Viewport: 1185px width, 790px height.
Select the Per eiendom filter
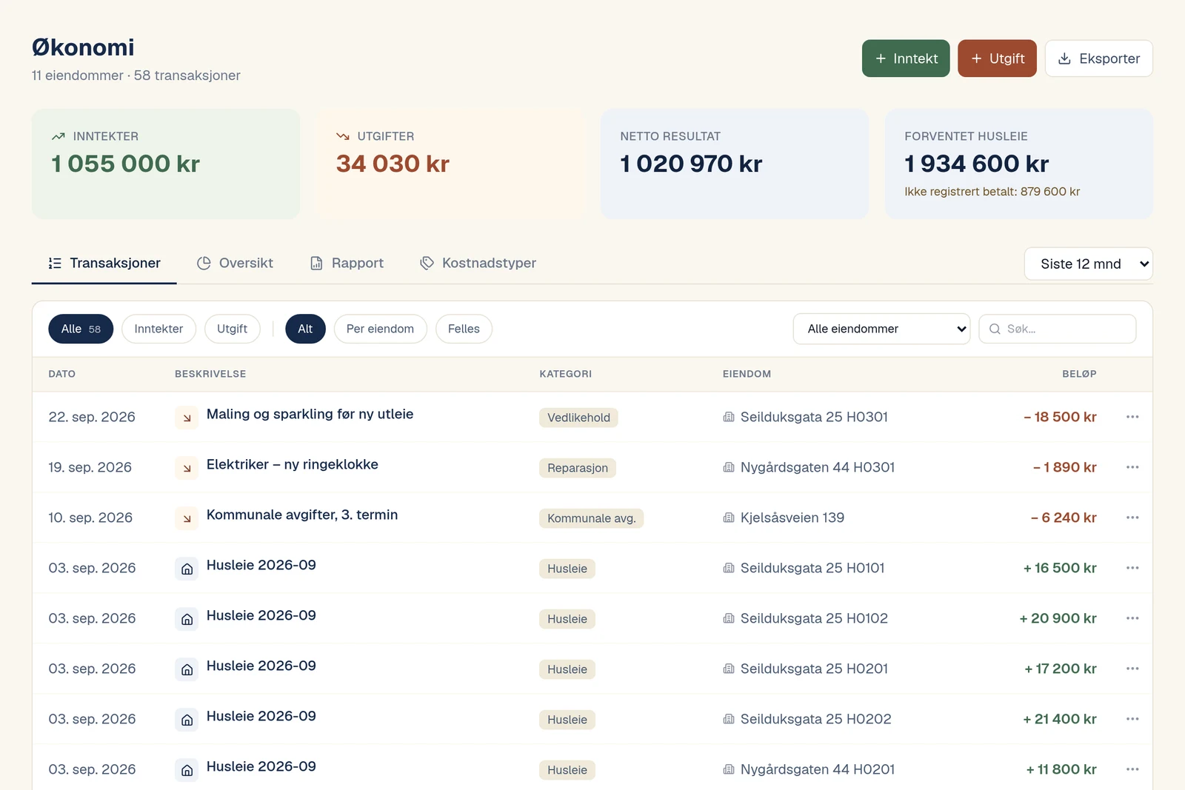click(380, 329)
